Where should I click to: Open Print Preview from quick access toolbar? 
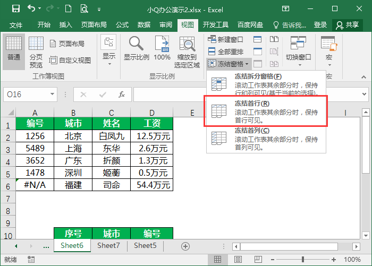coord(84,9)
